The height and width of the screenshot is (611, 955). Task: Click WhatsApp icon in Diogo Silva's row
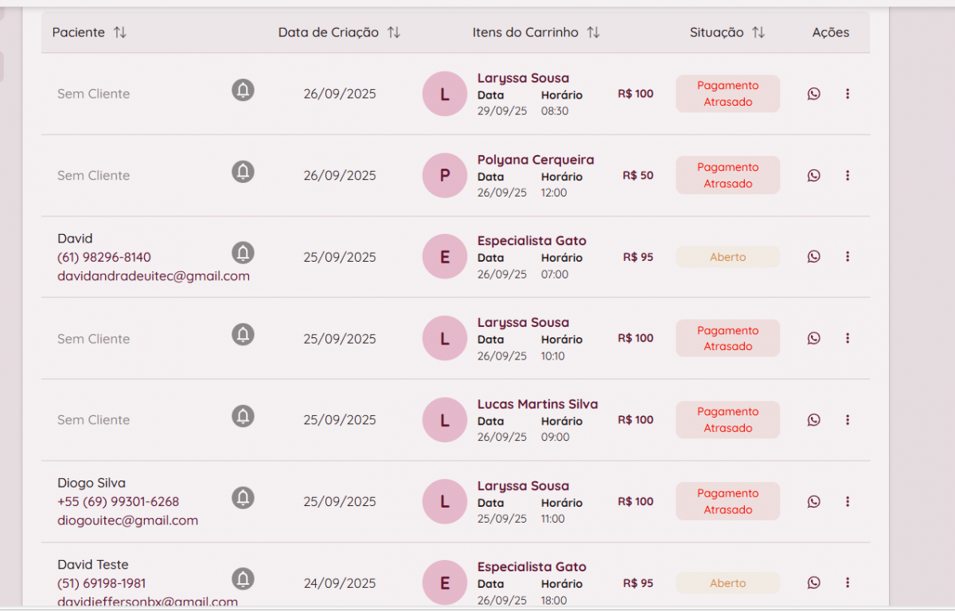click(813, 502)
